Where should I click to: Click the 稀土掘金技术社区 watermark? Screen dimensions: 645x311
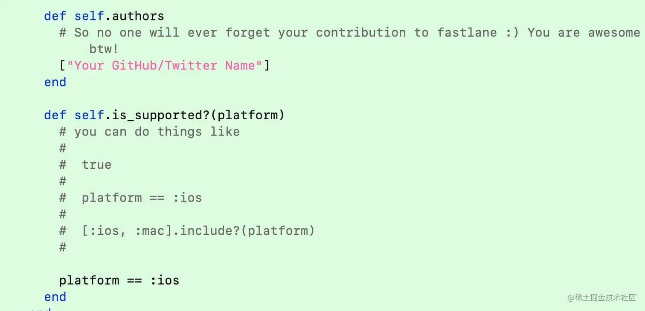(x=601, y=298)
